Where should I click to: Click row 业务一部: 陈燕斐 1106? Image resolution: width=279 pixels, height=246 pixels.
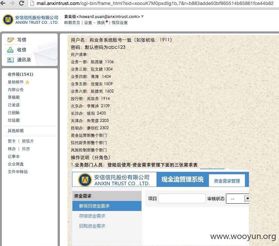pyautogui.click(x=92, y=62)
